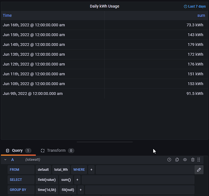This screenshot has height=196, width=209.
Task: Change the default retention policy selector
Action: point(43,170)
